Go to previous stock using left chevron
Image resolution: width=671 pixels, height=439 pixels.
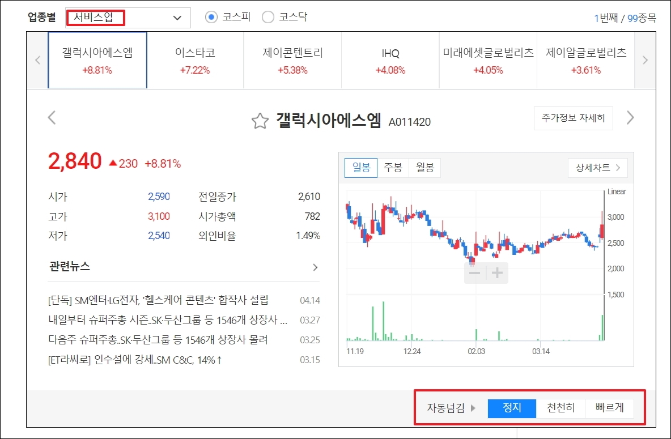click(52, 118)
